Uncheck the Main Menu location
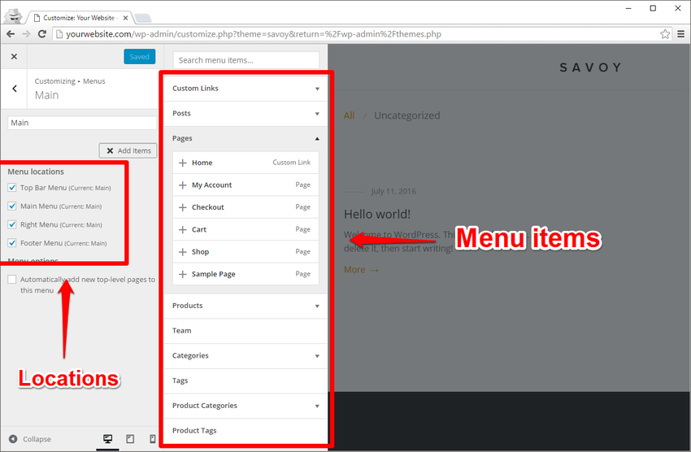The height and width of the screenshot is (452, 691). 12,206
